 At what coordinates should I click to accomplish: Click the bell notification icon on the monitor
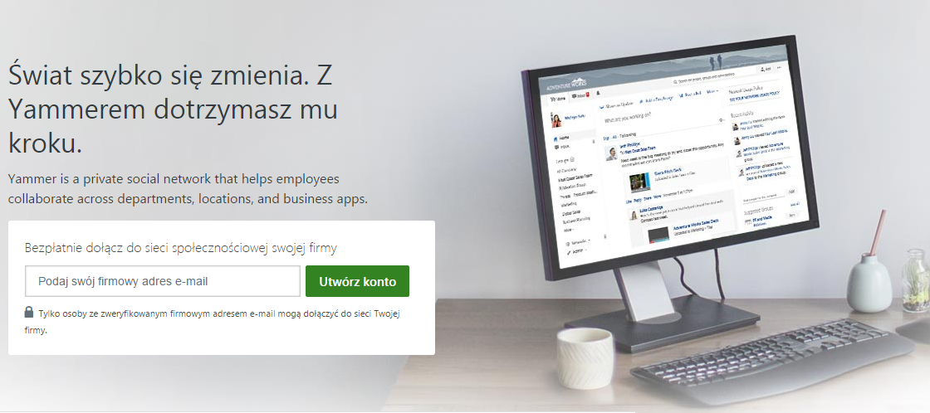[x=598, y=93]
